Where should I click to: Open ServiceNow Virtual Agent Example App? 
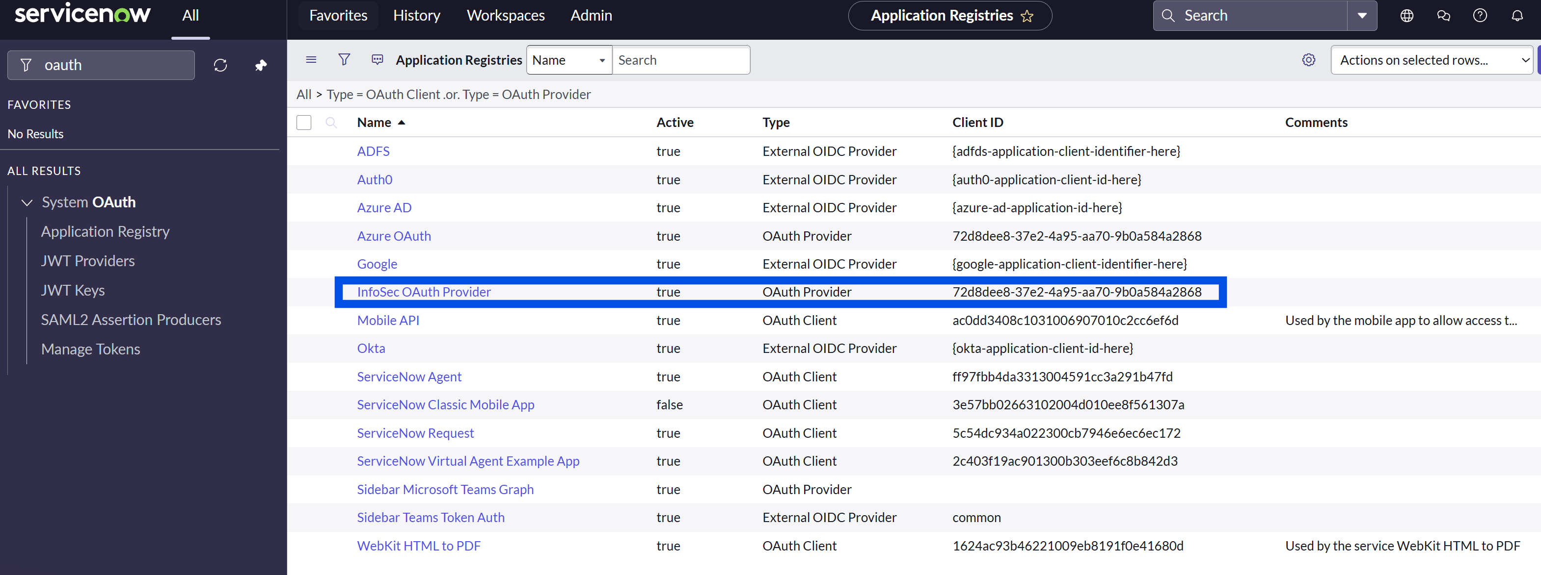point(468,462)
